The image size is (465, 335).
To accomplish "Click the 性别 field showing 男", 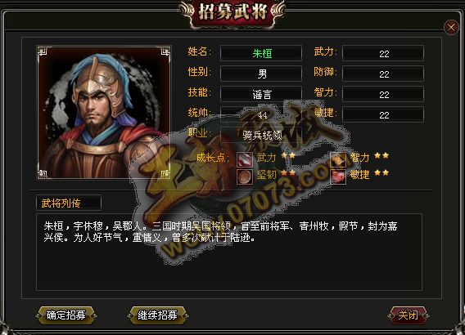I will 261,74.
